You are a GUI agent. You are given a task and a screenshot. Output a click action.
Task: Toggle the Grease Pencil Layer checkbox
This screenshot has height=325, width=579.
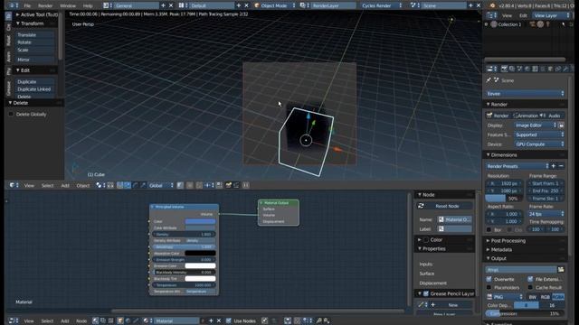click(x=426, y=293)
